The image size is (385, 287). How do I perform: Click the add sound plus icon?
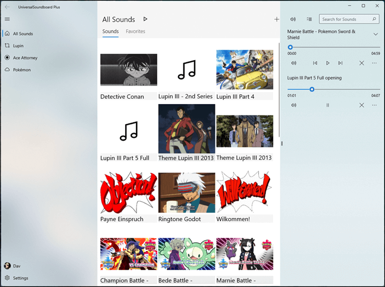coord(276,19)
